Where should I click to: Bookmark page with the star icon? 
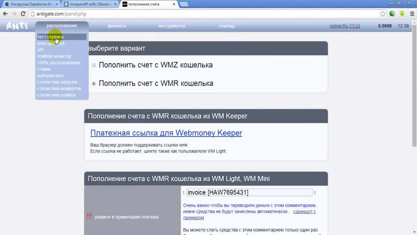coord(383,14)
